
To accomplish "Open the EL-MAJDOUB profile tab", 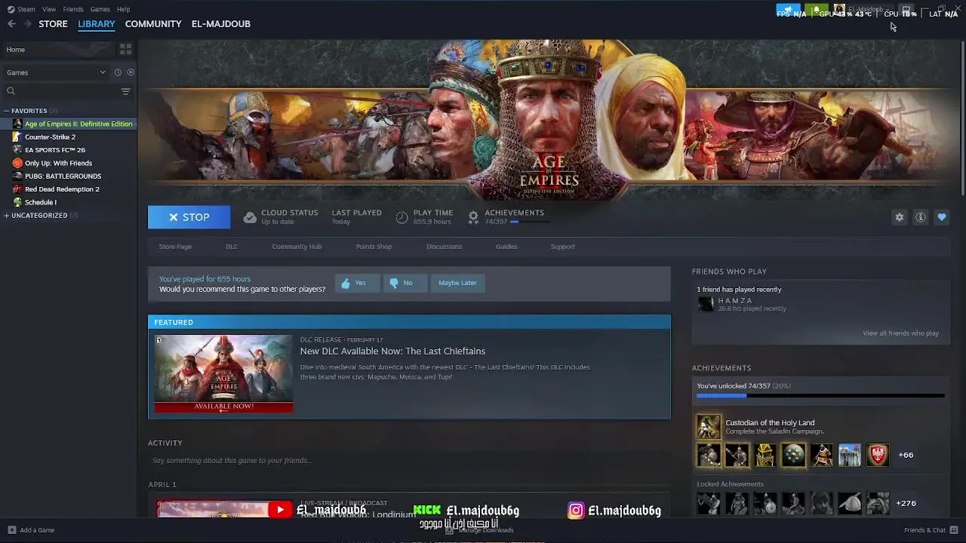I will tap(220, 24).
